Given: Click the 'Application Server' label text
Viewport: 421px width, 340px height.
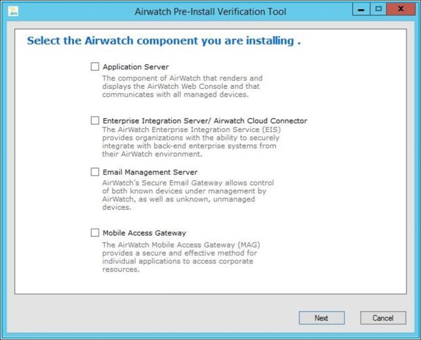Looking at the screenshot, I should tap(135, 67).
